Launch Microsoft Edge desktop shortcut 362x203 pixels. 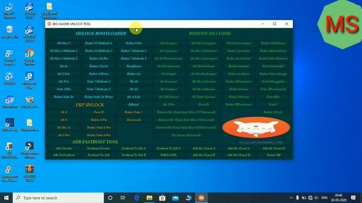(29, 81)
